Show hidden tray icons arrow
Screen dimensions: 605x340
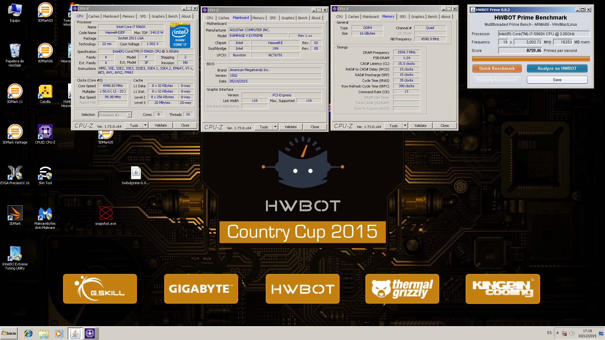coord(557,333)
